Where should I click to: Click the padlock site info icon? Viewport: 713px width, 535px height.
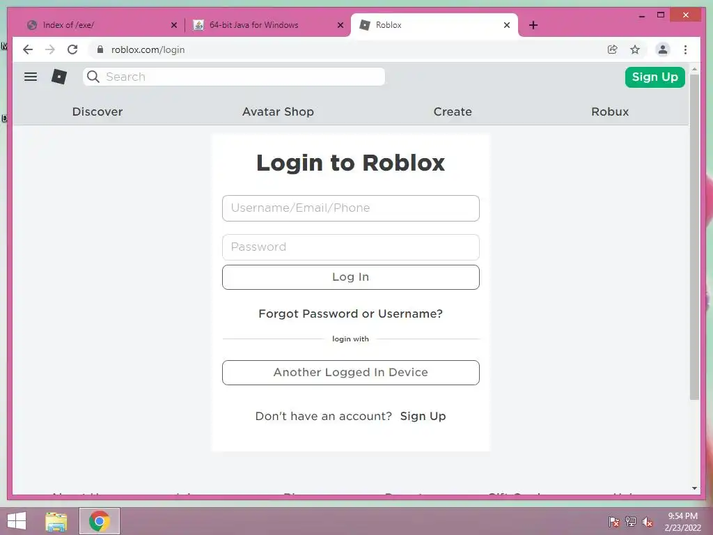click(100, 49)
